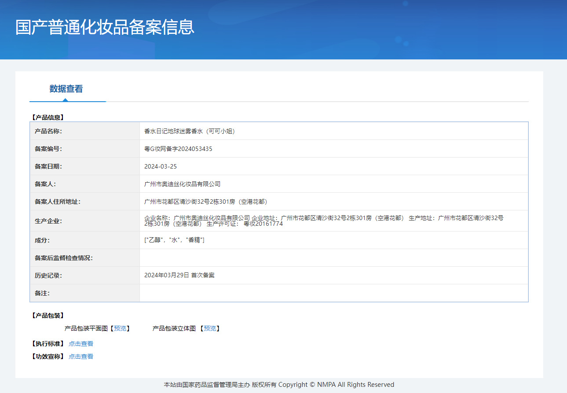Click the 国产普通化妆品备案信息 page title

point(105,27)
